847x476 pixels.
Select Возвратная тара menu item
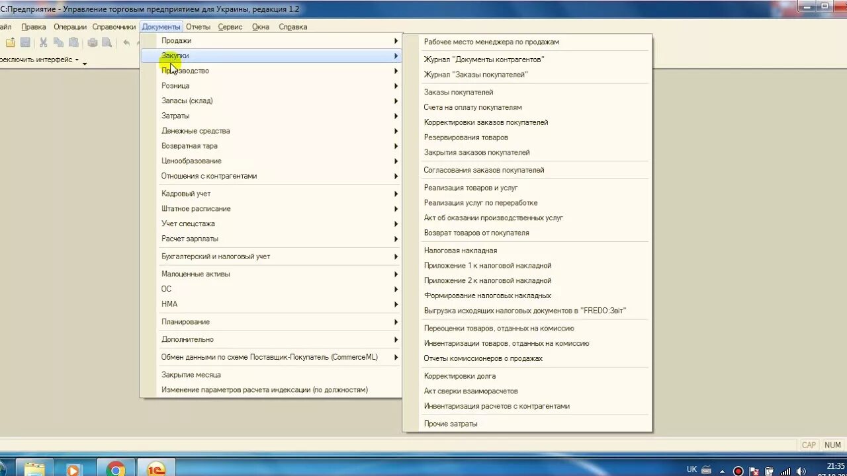point(271,146)
